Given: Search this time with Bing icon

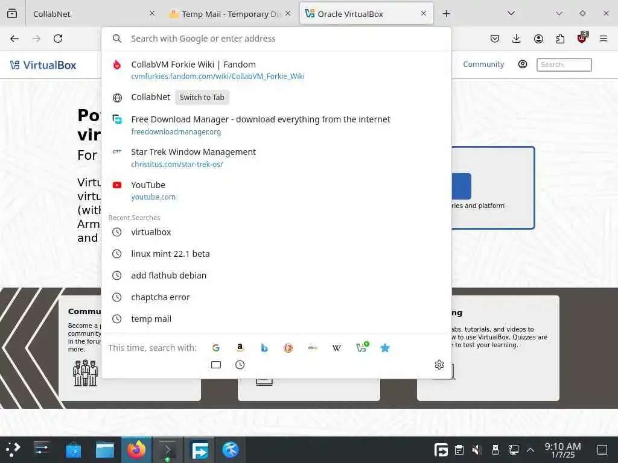Looking at the screenshot, I should click(x=264, y=348).
